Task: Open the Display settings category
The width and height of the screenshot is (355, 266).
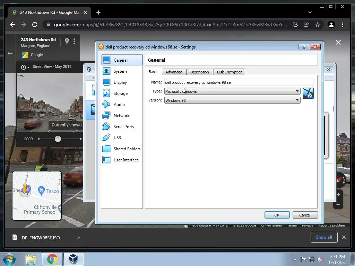Action: coord(122,82)
